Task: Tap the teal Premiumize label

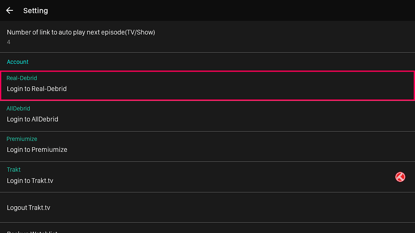Action: 22,139
